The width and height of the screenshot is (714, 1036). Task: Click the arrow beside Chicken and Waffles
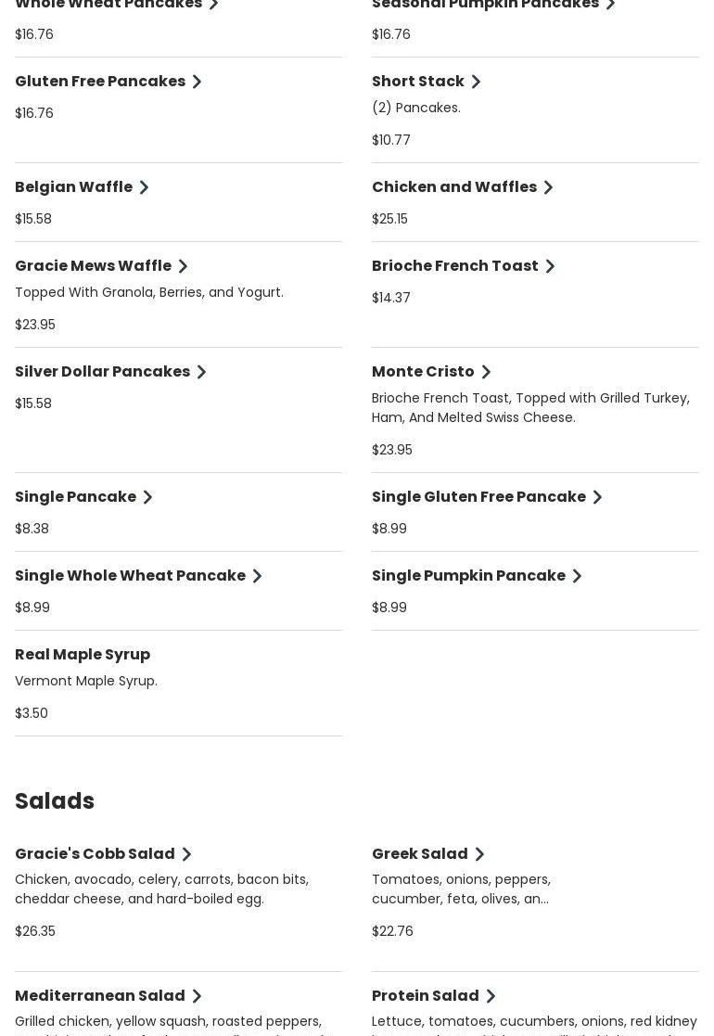coord(548,187)
